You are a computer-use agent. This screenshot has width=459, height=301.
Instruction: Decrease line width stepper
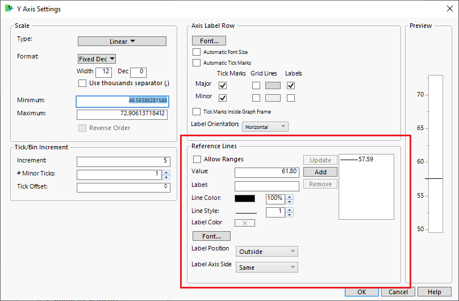290,215
